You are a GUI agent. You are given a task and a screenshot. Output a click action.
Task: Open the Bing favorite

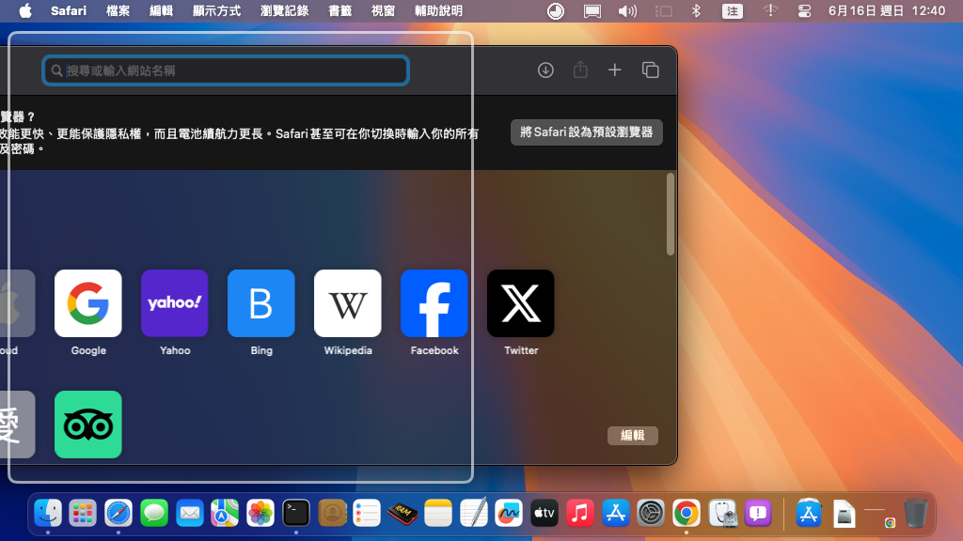(x=261, y=303)
